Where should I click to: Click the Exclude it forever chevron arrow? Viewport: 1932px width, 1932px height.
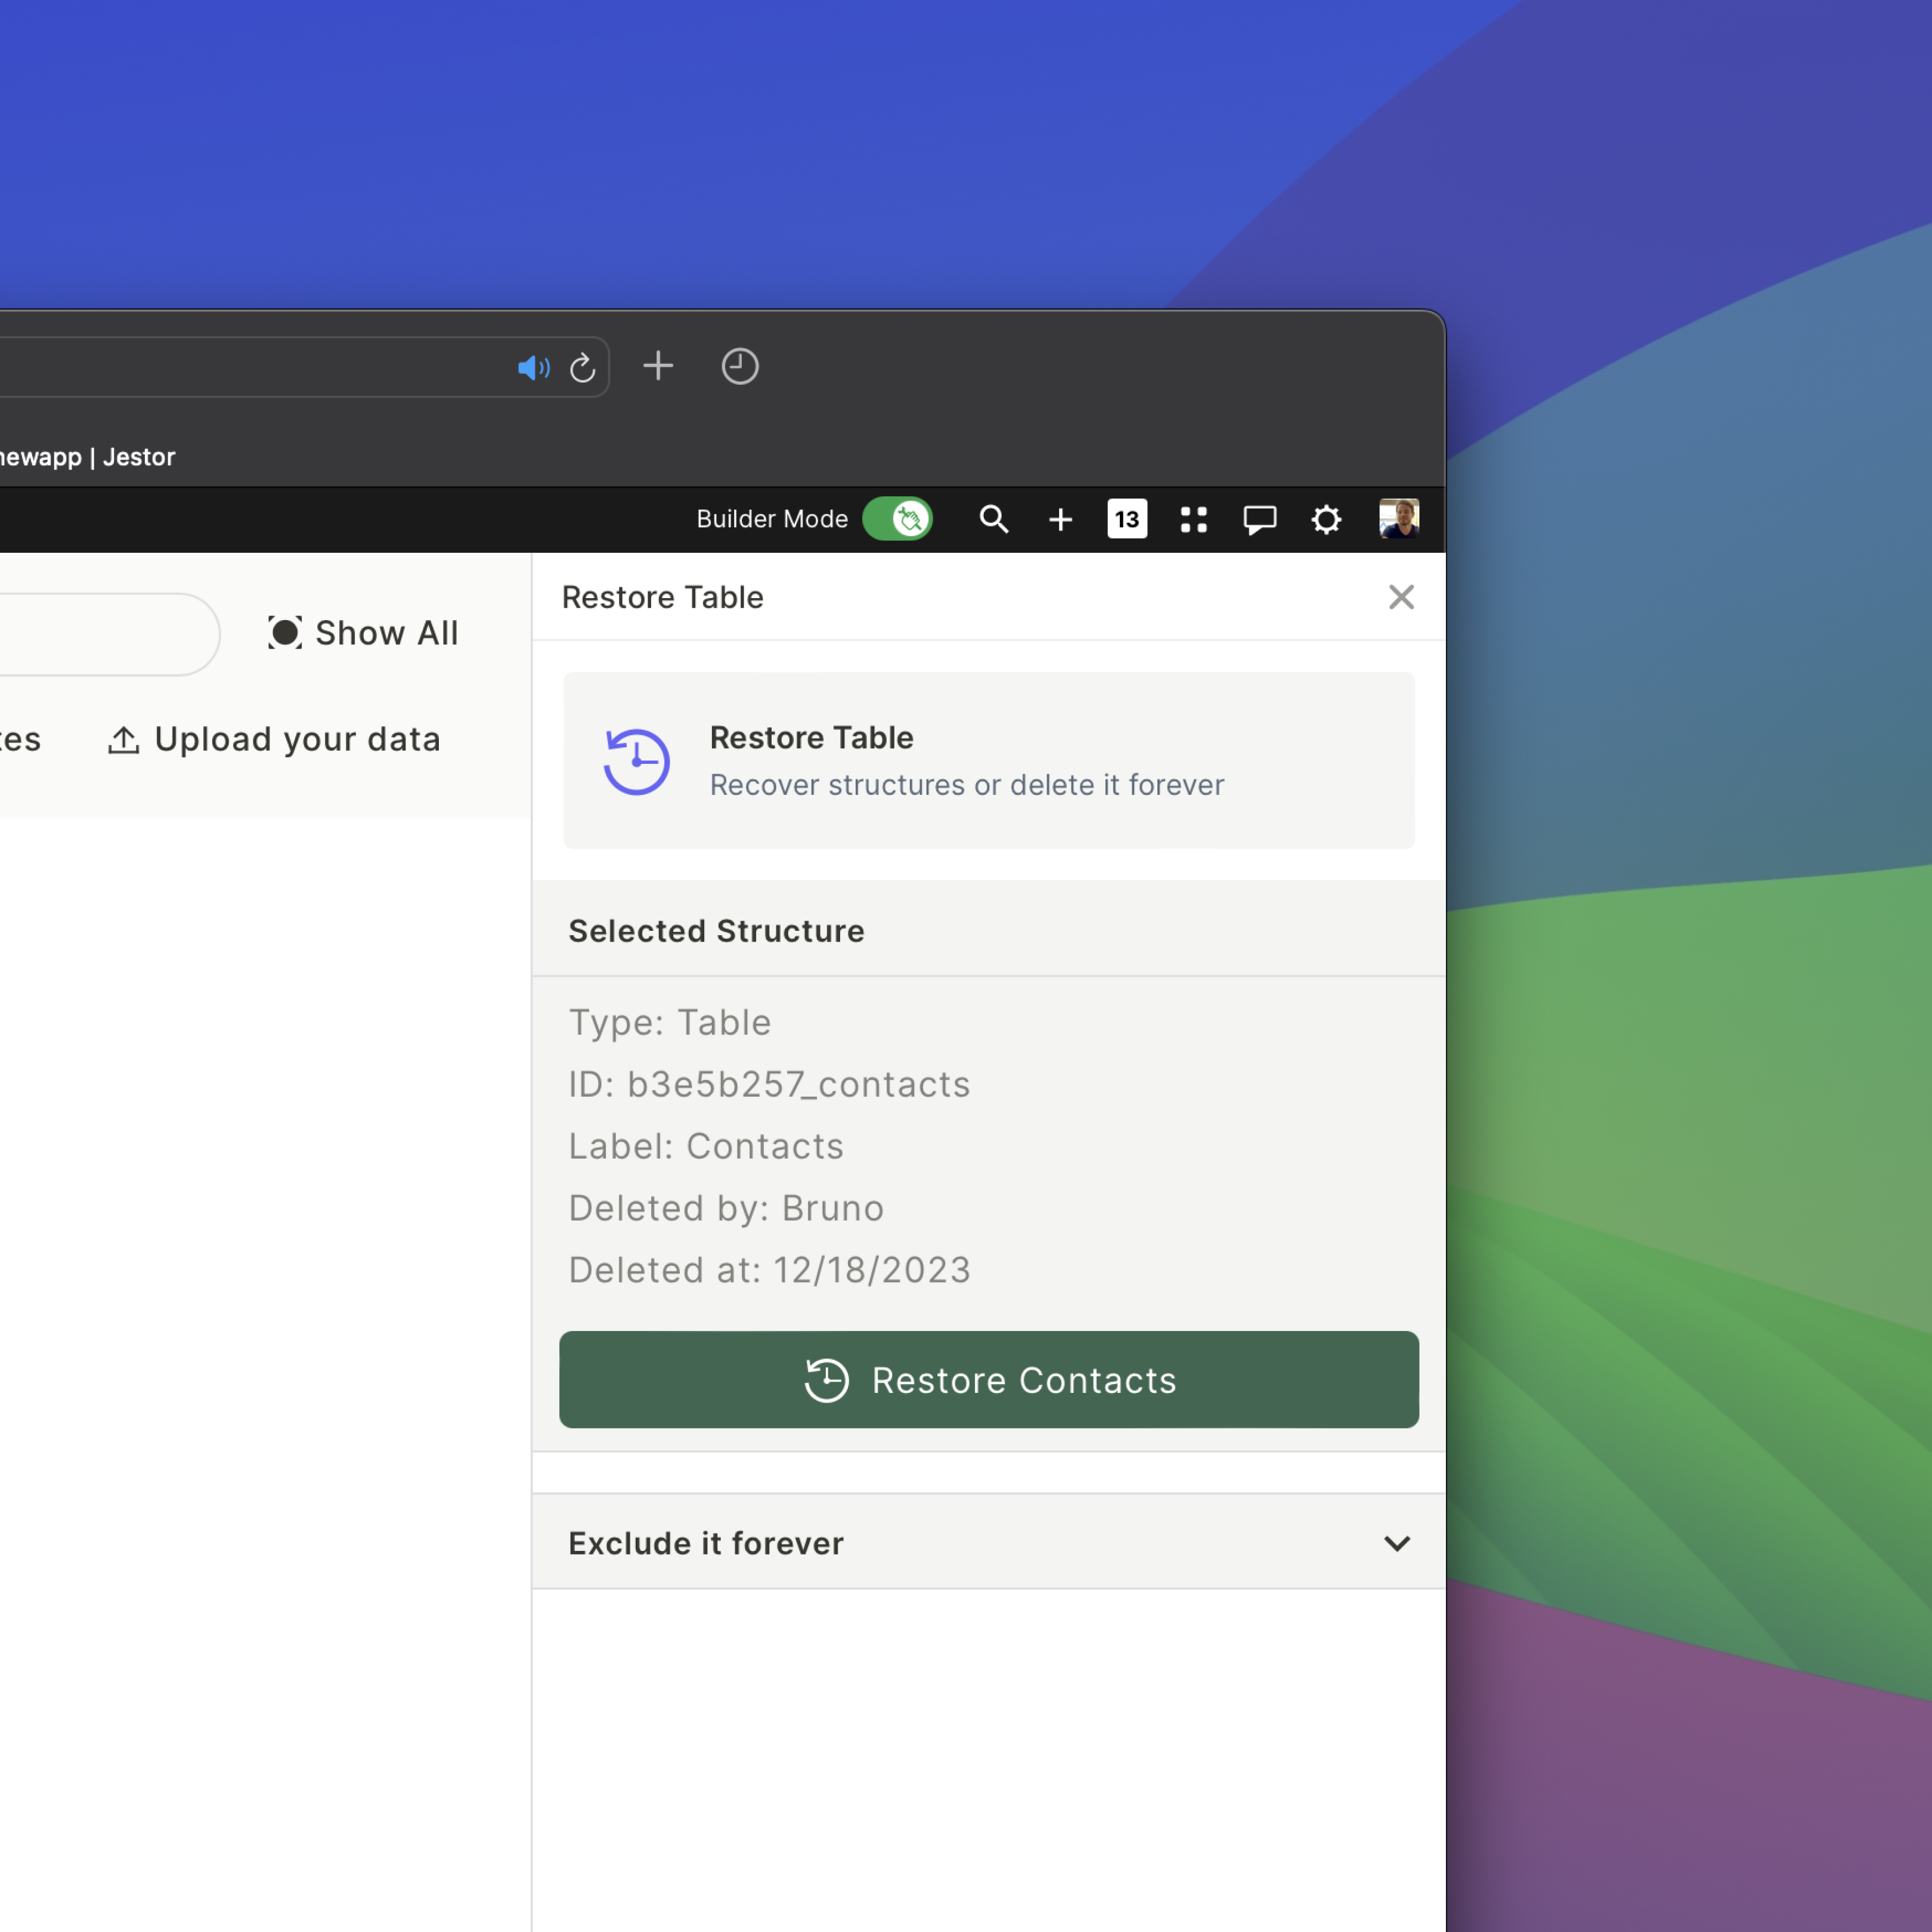coord(1397,1543)
